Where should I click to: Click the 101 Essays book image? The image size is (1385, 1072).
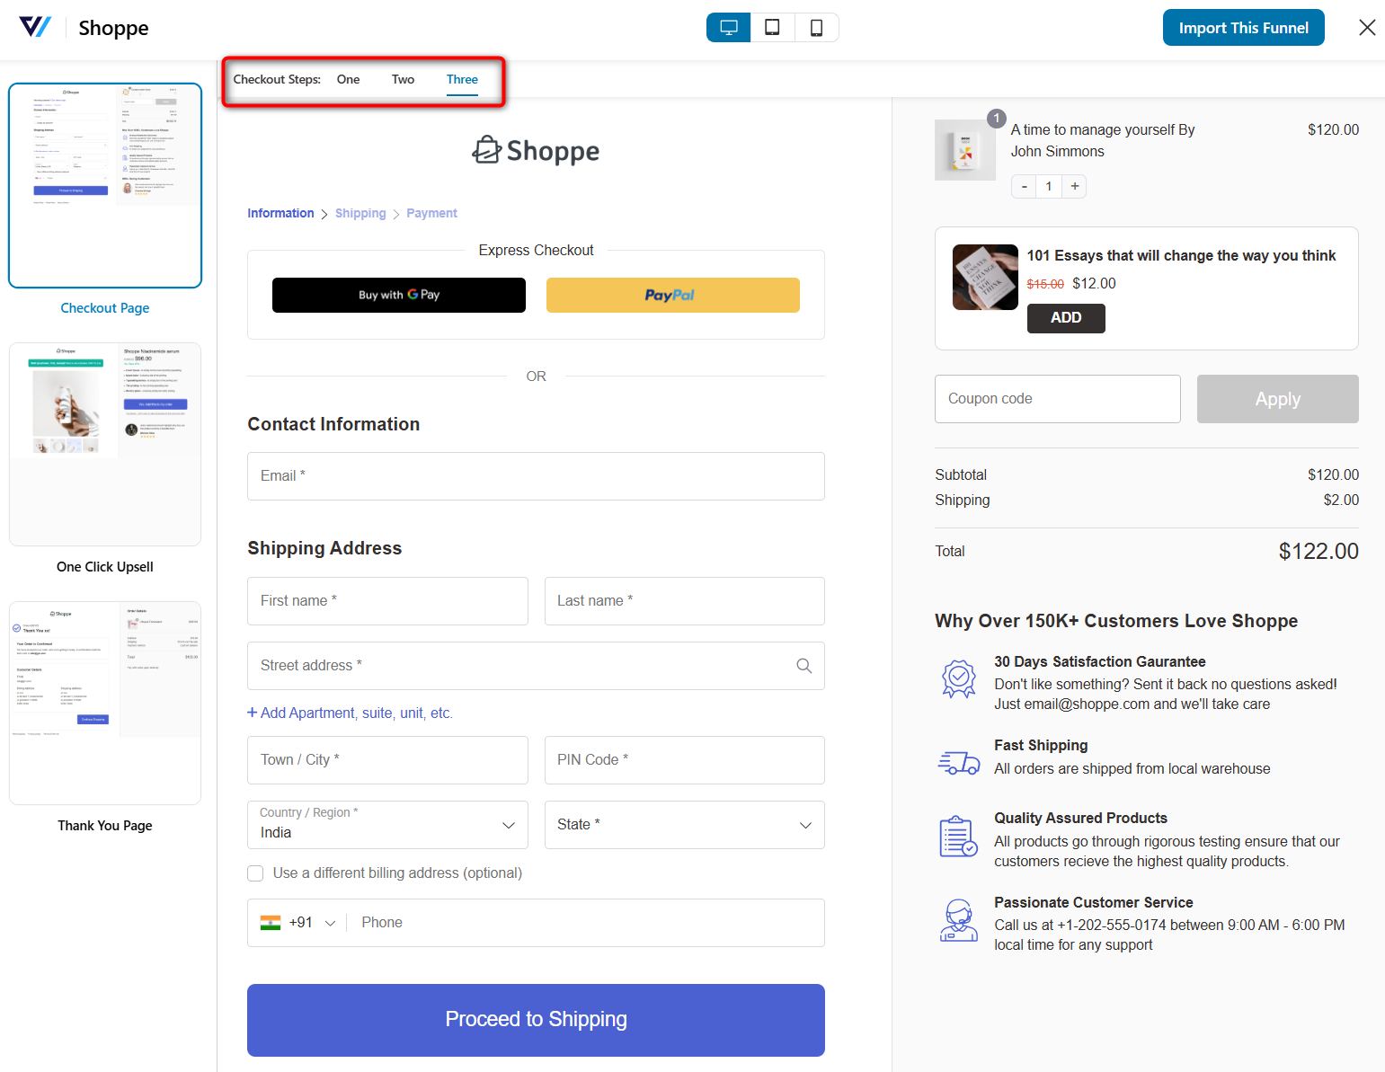pyautogui.click(x=985, y=277)
